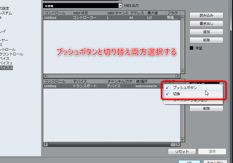Image resolution: width=233 pixels, height=163 pixels.
Task: Click the upper table's scroll down arrow
Action: 183,71
